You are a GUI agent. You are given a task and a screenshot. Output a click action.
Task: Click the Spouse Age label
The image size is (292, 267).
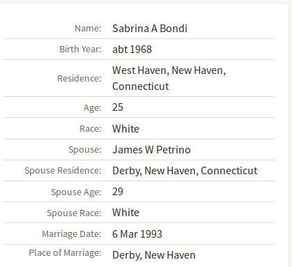tap(77, 192)
